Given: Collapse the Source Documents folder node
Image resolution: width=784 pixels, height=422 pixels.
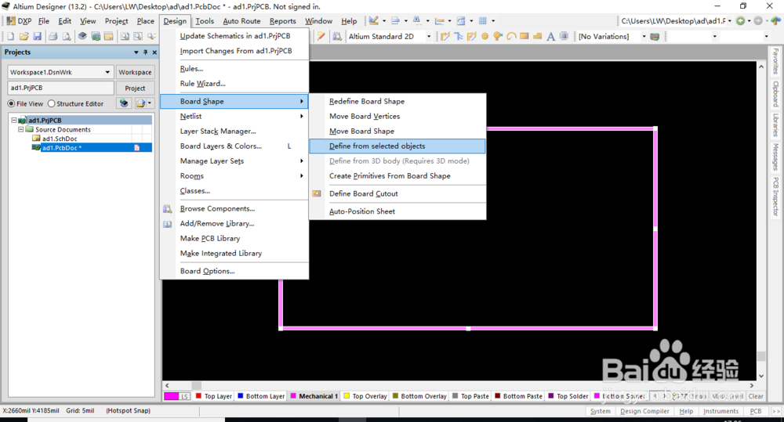Looking at the screenshot, I should pos(21,129).
